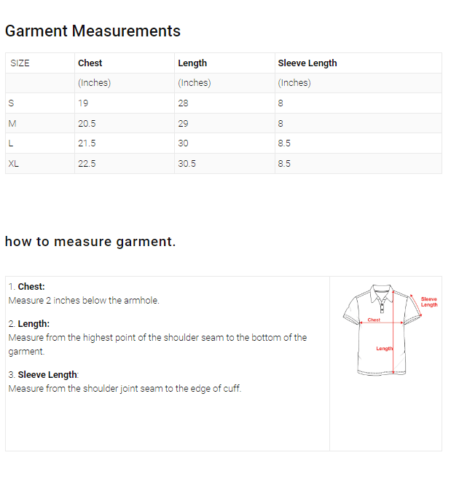Image resolution: width=459 pixels, height=482 pixels.
Task: Click the 'how to measure garment' heading
Action: click(x=90, y=242)
